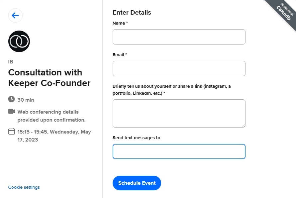296x198 pixels.
Task: Click the Consultation with Keeper Co-Founder title
Action: [49, 78]
